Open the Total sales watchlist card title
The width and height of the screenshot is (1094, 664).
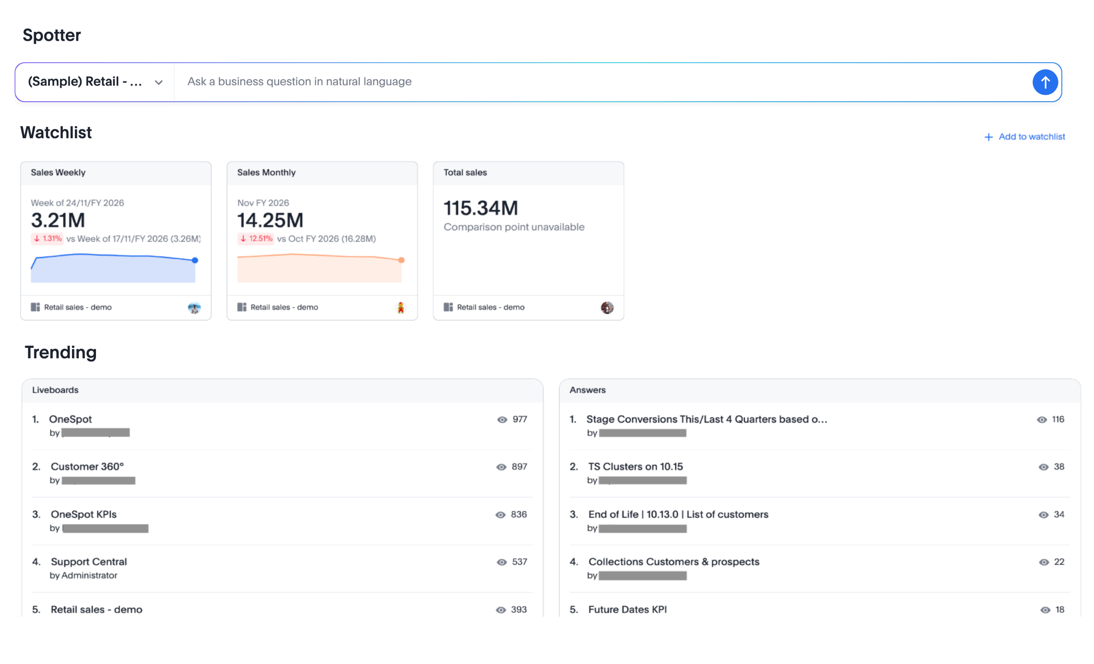tap(465, 172)
